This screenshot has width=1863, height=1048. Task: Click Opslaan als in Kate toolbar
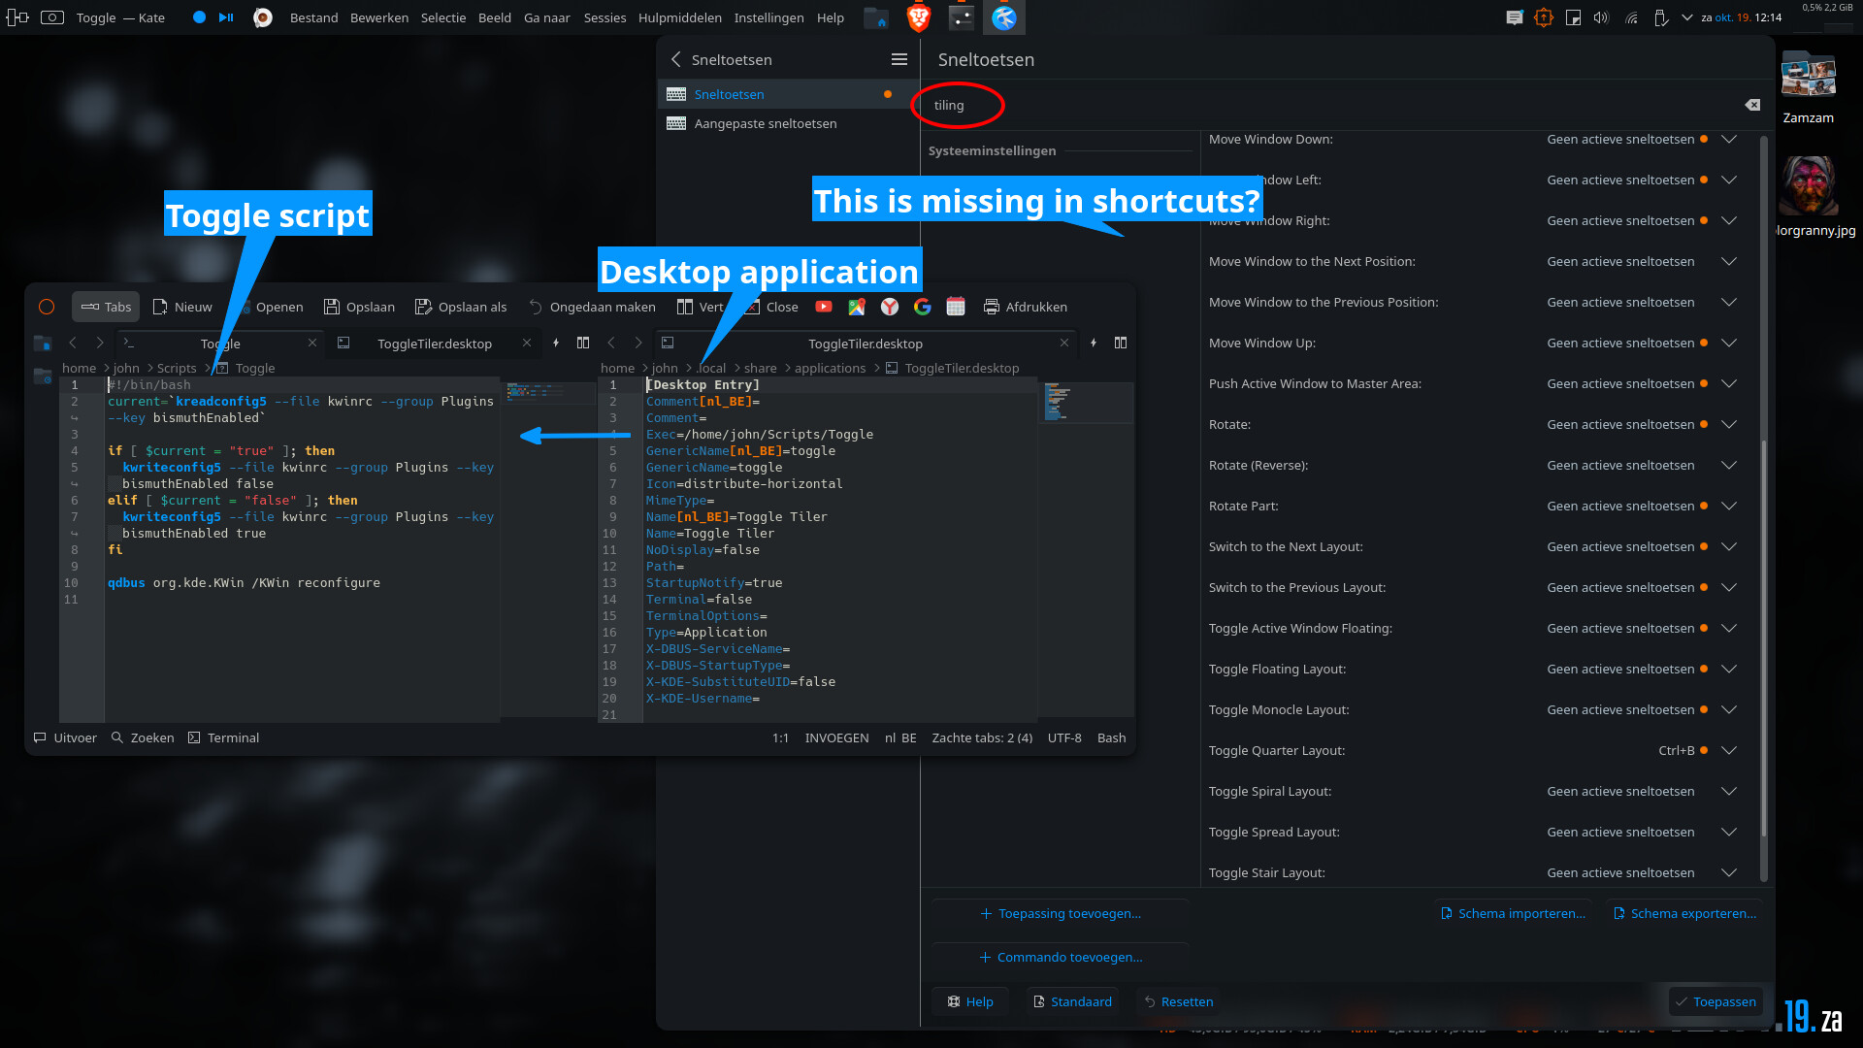click(461, 307)
